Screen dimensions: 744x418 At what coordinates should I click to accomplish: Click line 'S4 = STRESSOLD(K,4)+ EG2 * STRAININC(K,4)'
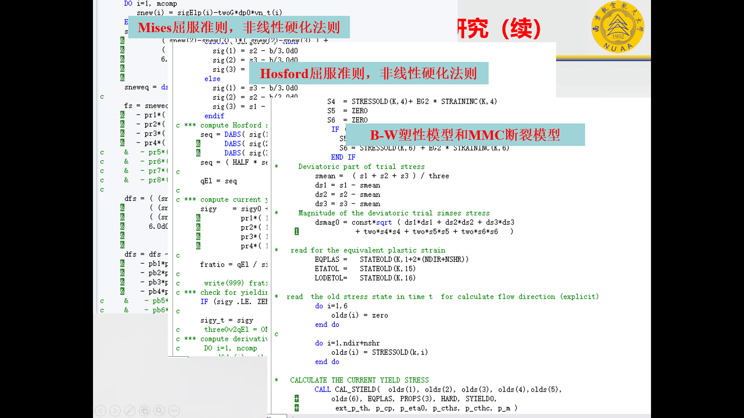tap(412, 102)
